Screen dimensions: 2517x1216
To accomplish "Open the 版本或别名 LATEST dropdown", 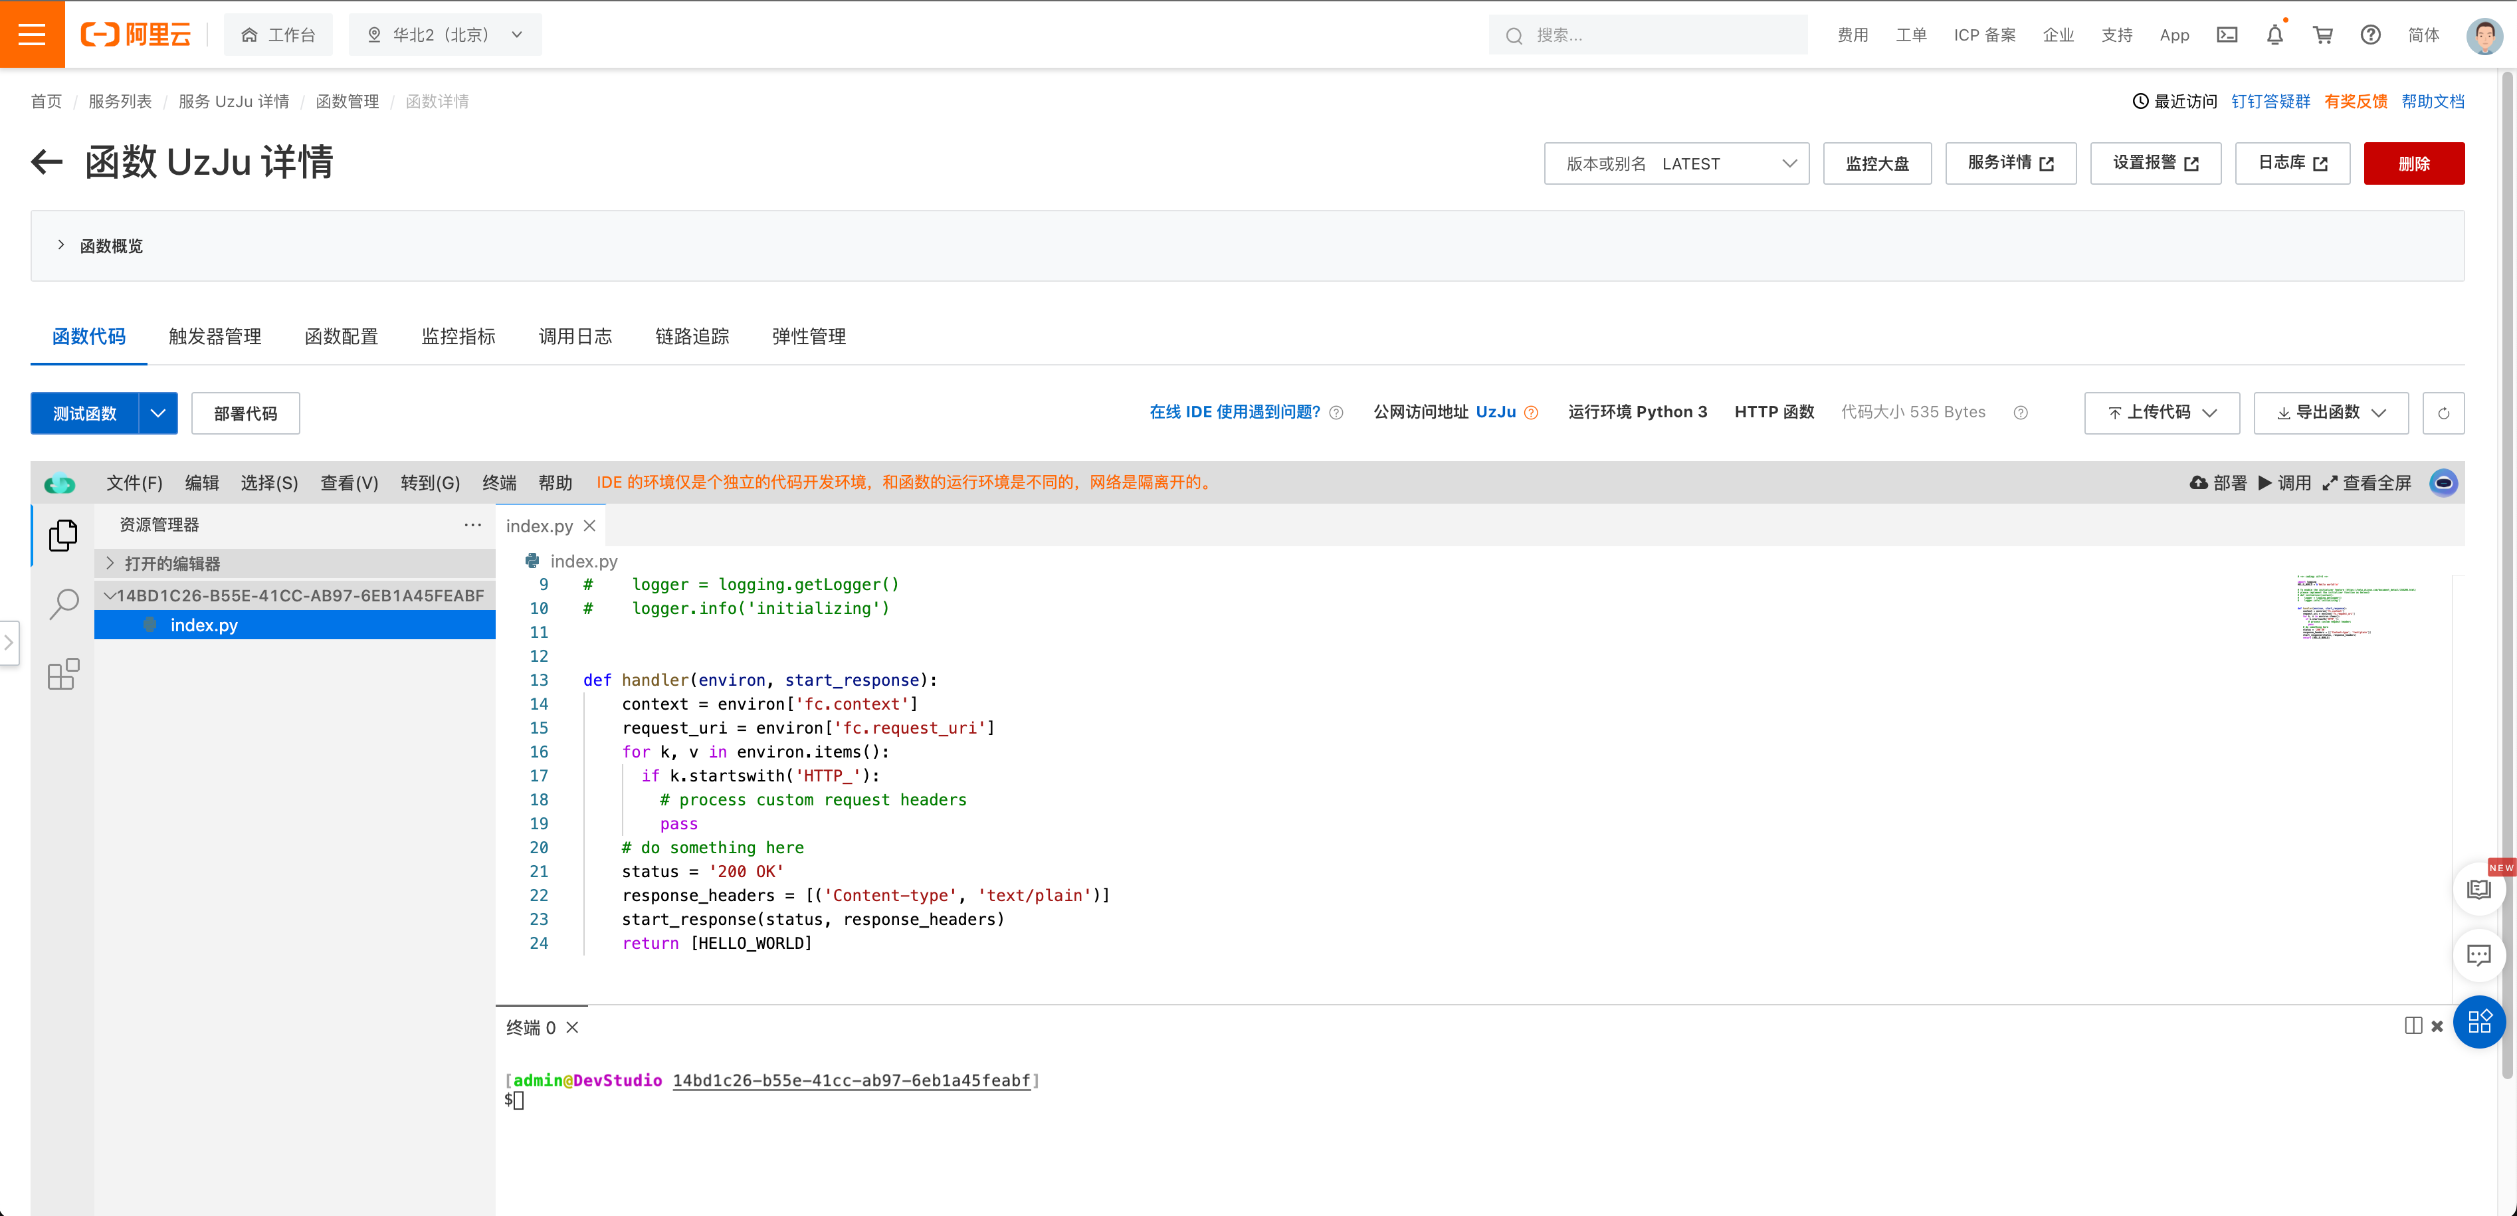I will point(1676,163).
